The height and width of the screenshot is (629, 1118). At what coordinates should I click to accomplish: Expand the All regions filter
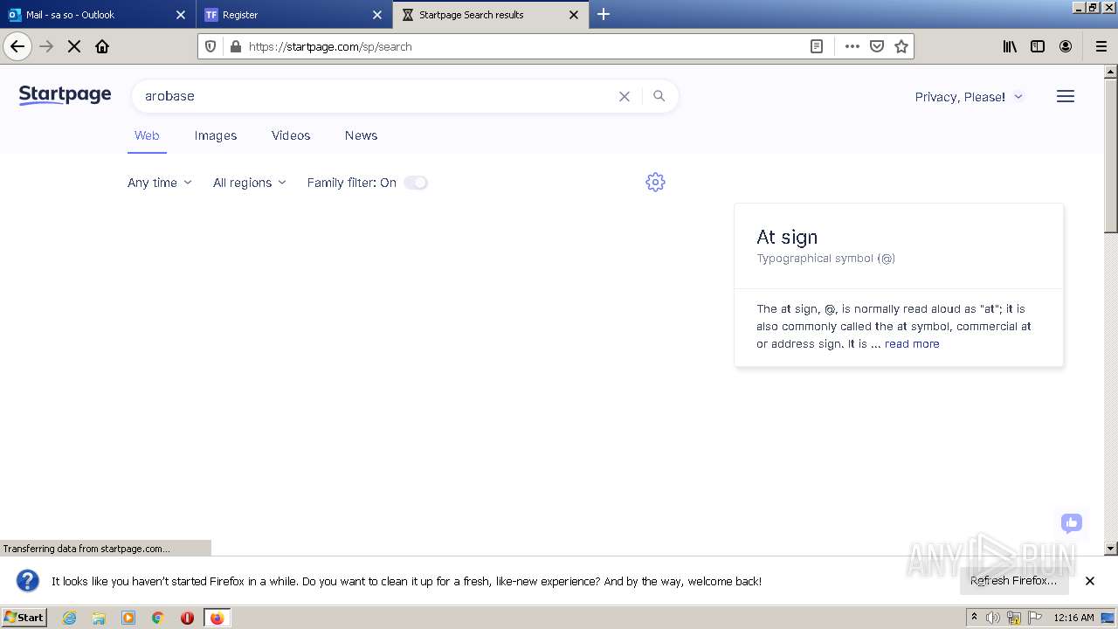(x=250, y=183)
